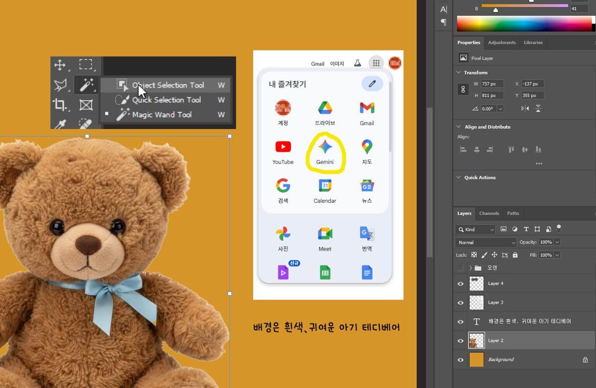
Task: Click the Pixel Layer icon in Properties
Action: click(x=463, y=58)
